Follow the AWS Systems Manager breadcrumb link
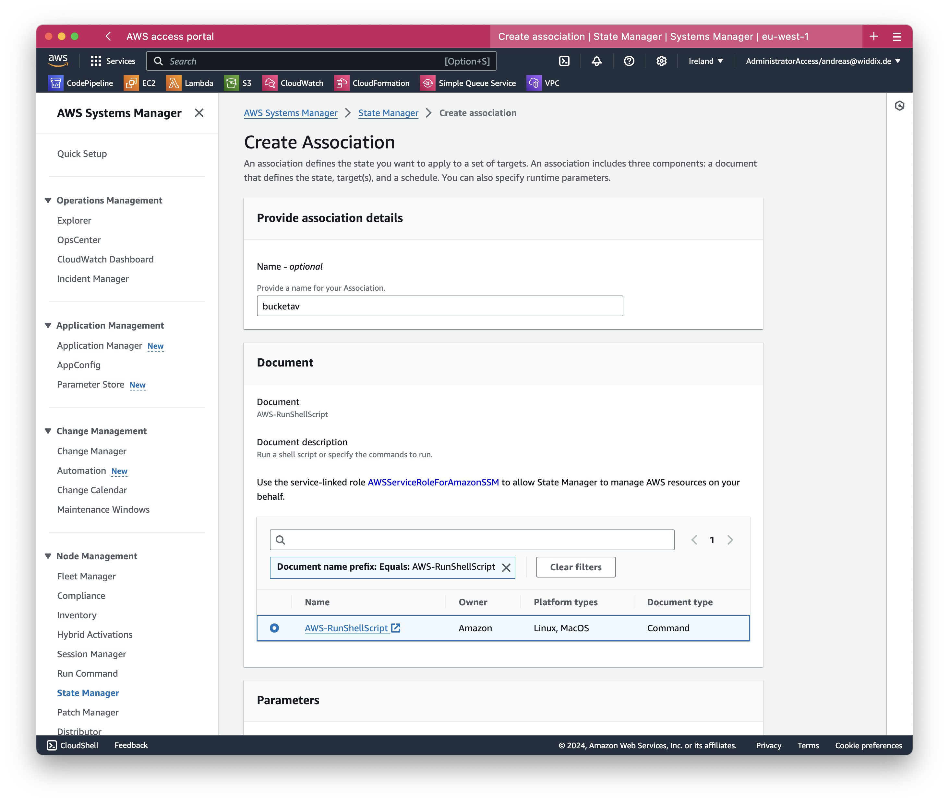Screen dimensions: 949x803 [x=291, y=113]
